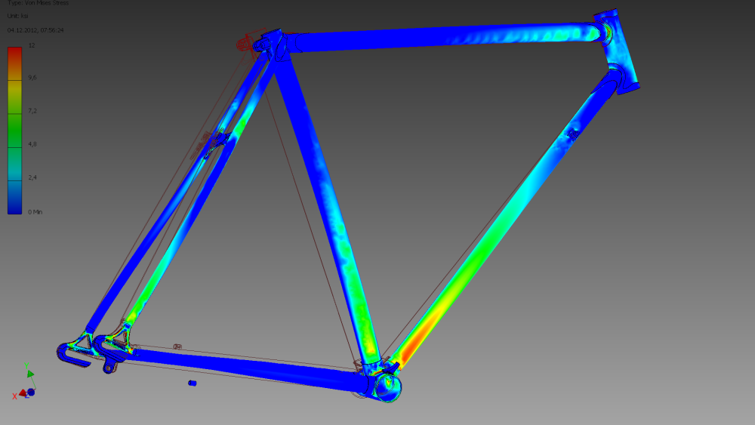Screen dimensions: 755x425
Task: Select the legend value 2,4
Action: click(x=32, y=177)
